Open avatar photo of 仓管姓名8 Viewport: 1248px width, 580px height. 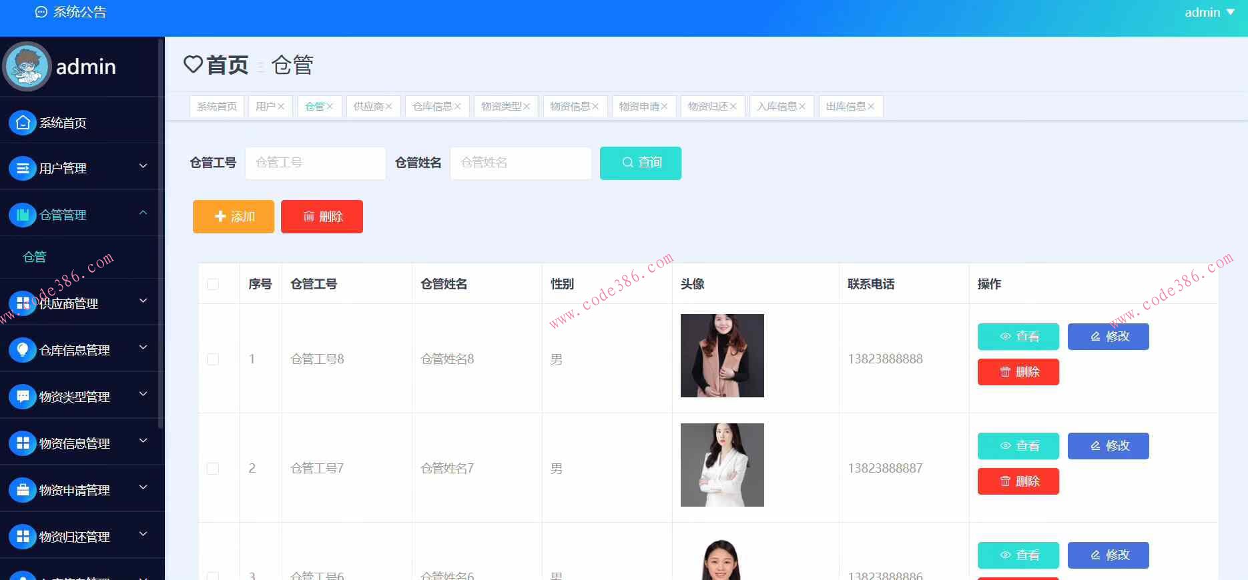(722, 355)
